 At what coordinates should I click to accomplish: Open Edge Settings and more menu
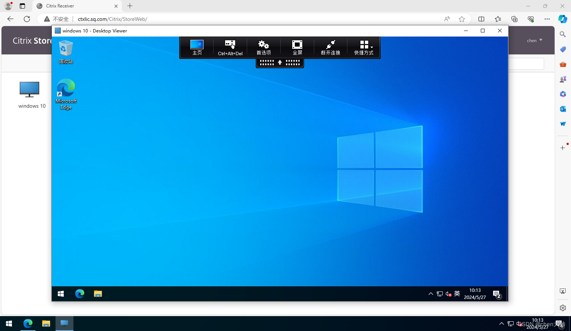[547, 19]
